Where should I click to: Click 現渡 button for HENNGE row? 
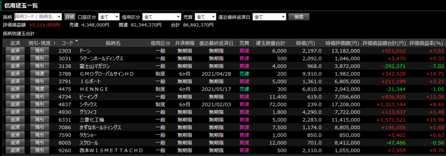click(39, 89)
